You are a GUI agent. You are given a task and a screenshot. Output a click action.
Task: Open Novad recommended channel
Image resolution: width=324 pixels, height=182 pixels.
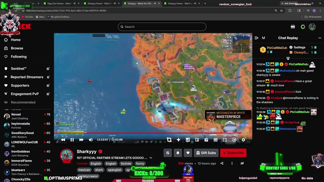pyautogui.click(x=27, y=116)
